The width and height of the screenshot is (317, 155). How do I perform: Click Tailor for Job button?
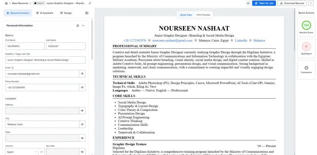point(264,3)
